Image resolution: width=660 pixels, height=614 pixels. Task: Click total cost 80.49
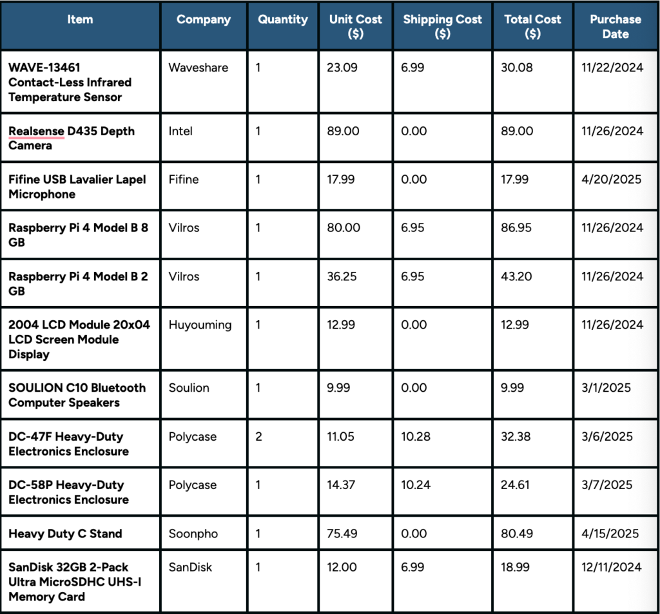[x=533, y=533]
